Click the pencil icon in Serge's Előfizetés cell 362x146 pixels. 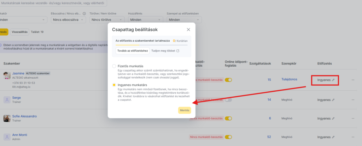coord(333,100)
